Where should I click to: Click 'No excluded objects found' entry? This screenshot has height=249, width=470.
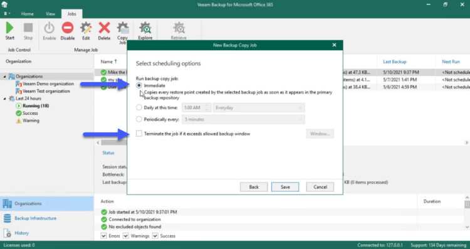coord(135,226)
